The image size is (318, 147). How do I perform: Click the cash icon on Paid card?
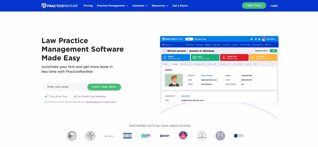click(x=194, y=57)
